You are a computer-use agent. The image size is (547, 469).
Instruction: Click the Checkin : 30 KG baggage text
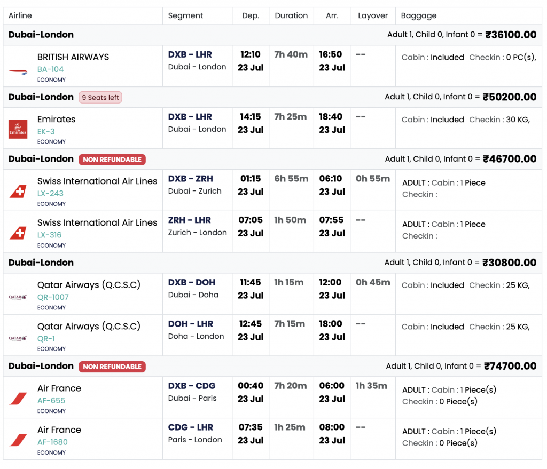[x=499, y=120]
